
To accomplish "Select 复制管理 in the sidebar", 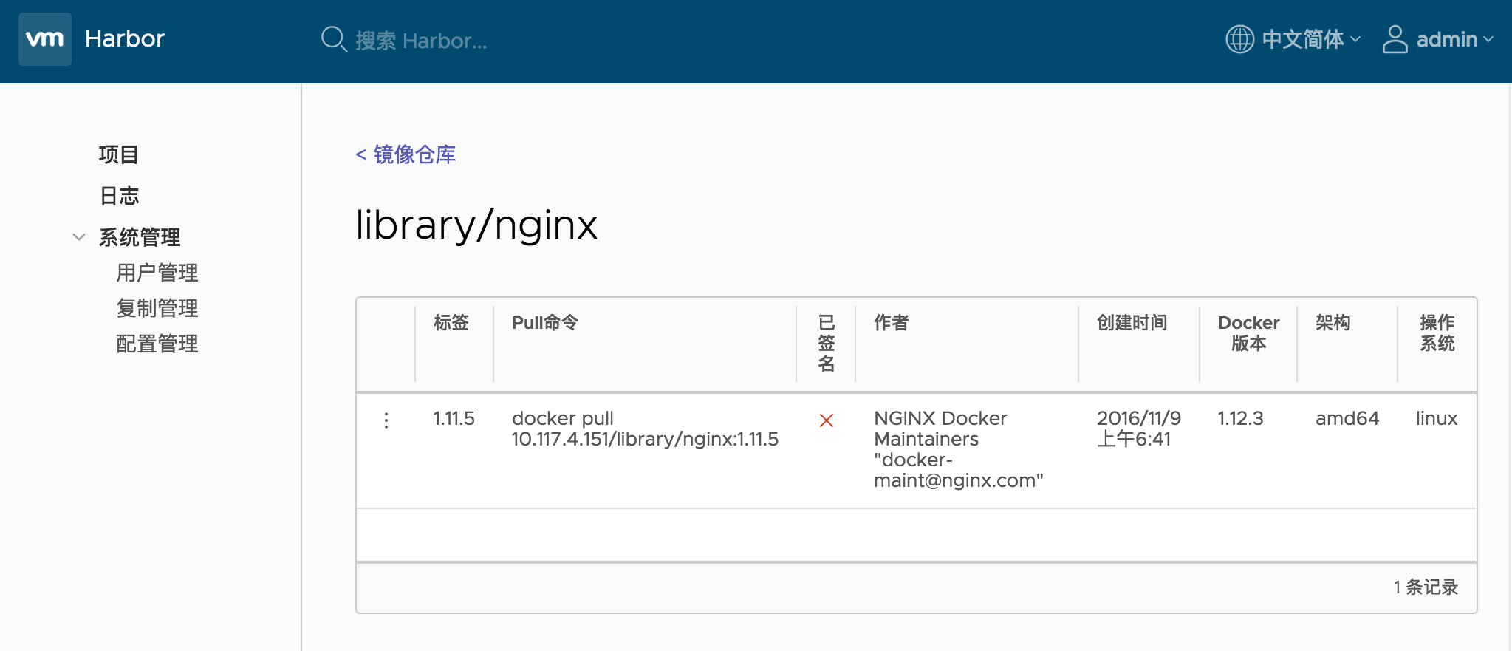I will (x=157, y=308).
